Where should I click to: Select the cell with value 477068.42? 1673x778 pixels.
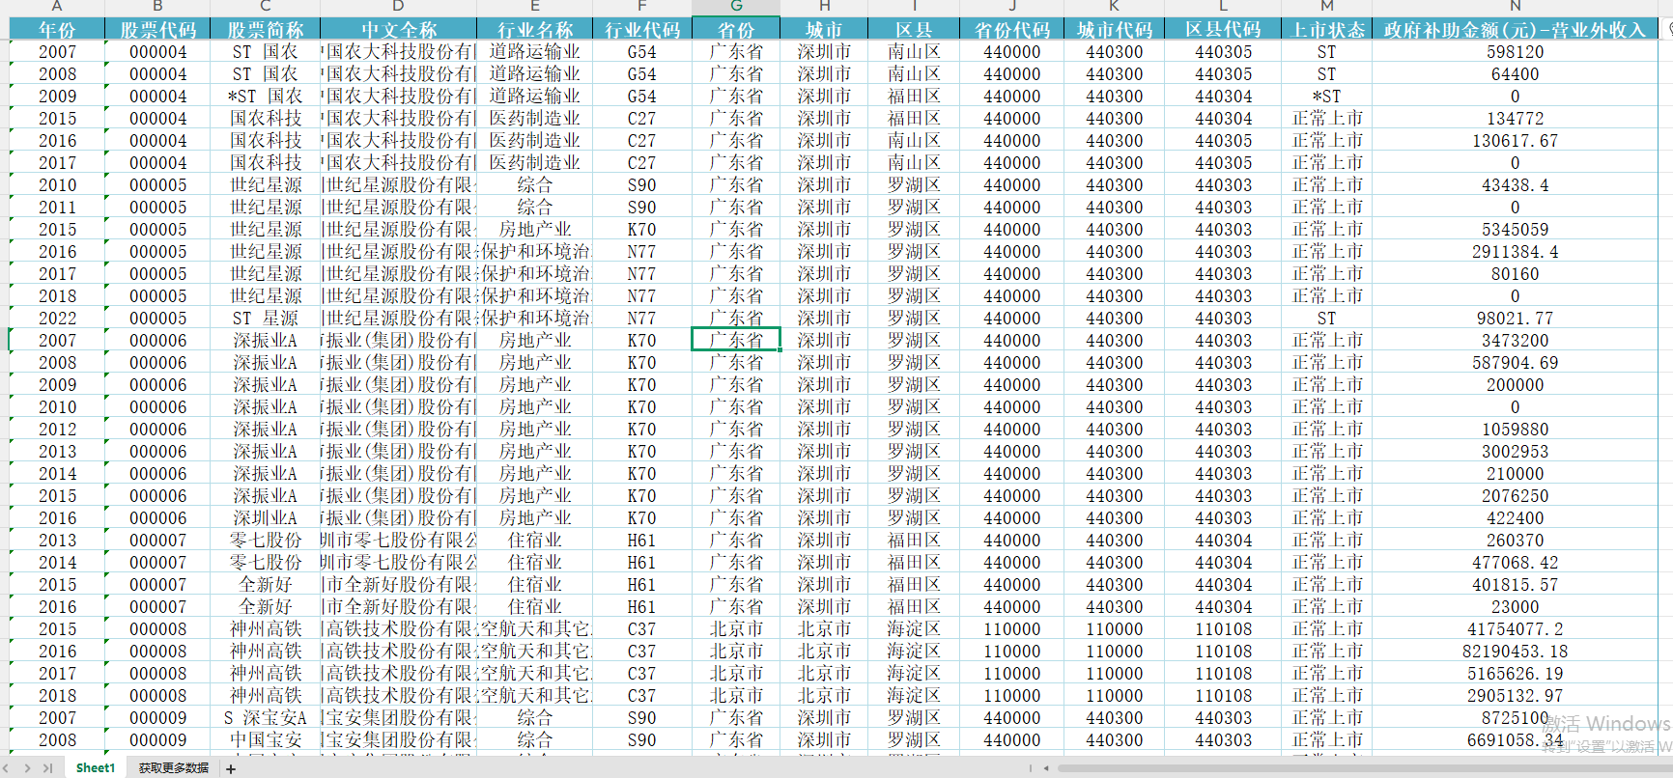[1515, 563]
